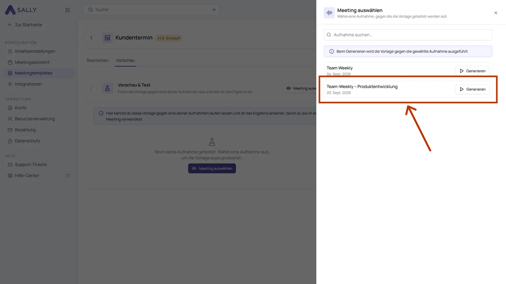Click the large flask icon in empty state

[212, 142]
